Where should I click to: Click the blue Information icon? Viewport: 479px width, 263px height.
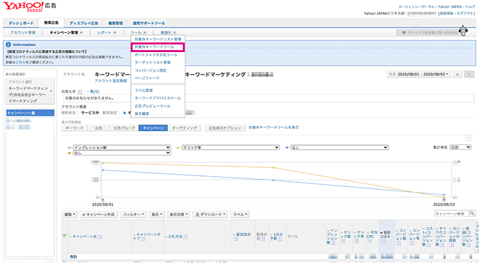tap(8, 45)
